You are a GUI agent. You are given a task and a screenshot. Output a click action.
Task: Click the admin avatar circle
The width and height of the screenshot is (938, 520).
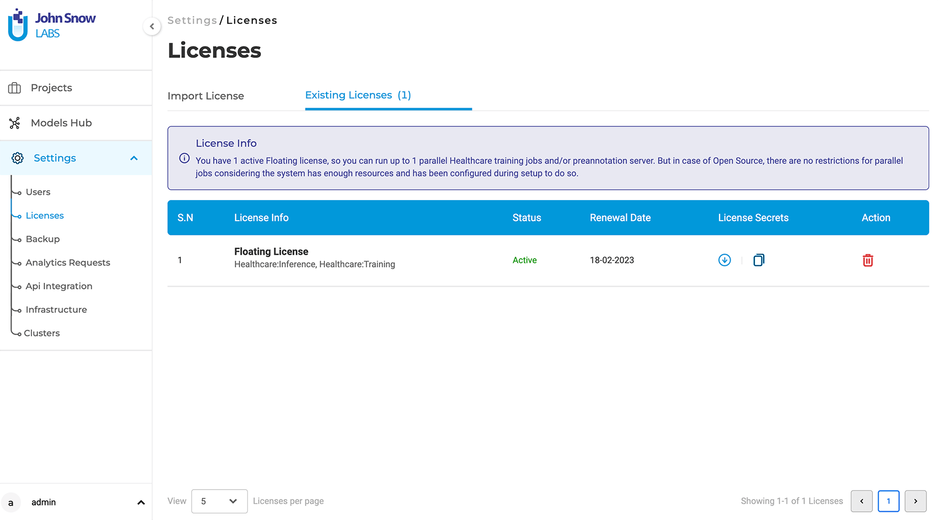[x=10, y=502]
